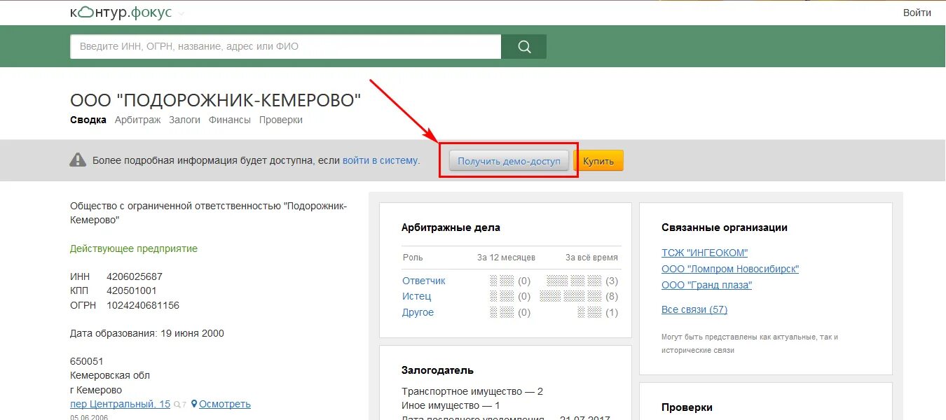Open ТСЖ "ИНГЕОКОМ" related organization
The width and height of the screenshot is (946, 420).
click(705, 253)
